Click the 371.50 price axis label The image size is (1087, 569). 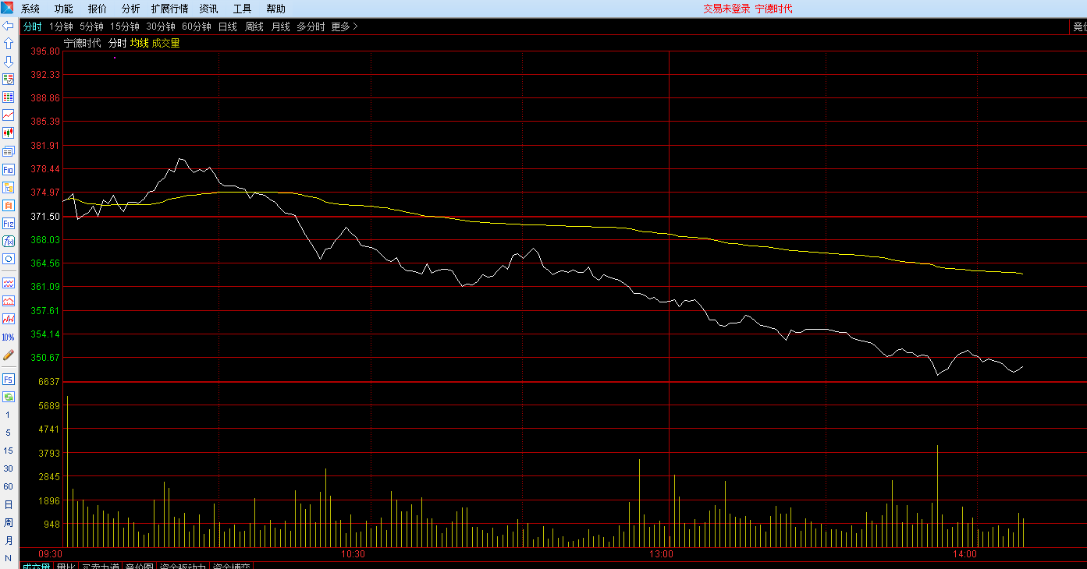click(x=45, y=216)
